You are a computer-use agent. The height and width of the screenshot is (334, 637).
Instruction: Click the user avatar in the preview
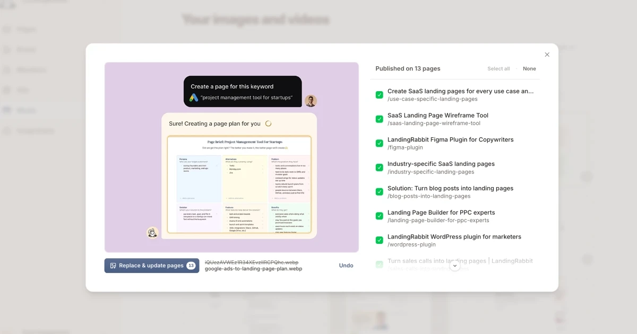(311, 101)
